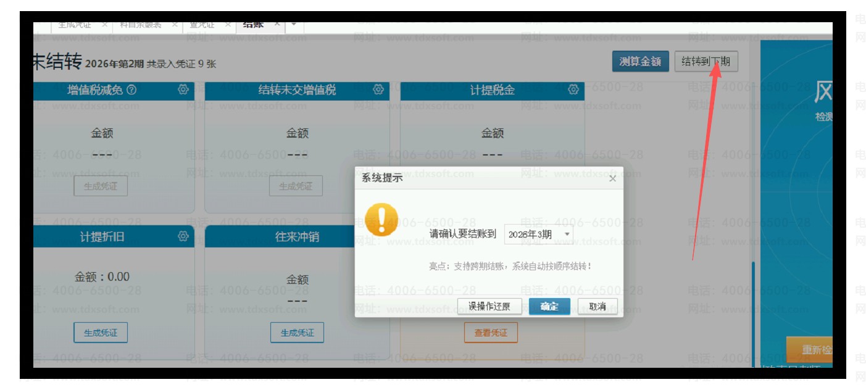Click the orange 查看凭证 button

tap(491, 333)
